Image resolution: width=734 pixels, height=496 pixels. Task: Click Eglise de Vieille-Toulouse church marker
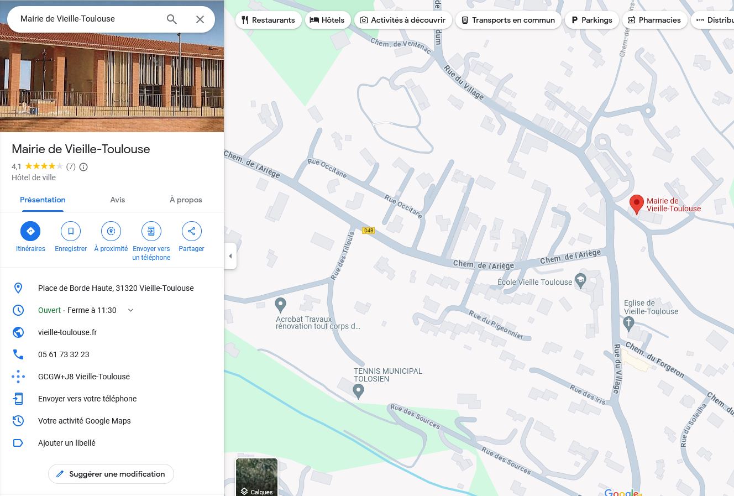(x=628, y=324)
